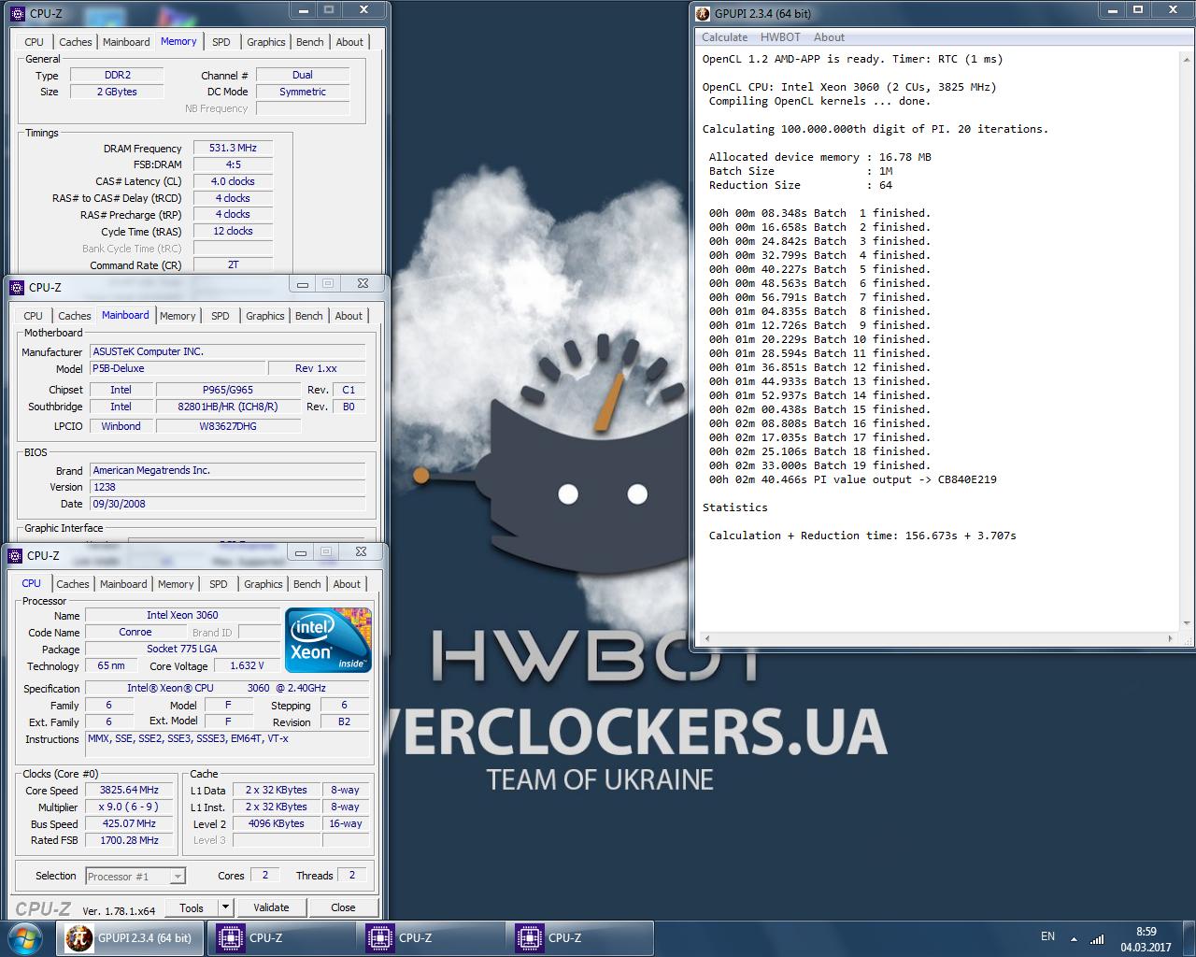1196x957 pixels.
Task: Click DRAM Frequency value 531.3 MHz
Action: [233, 149]
